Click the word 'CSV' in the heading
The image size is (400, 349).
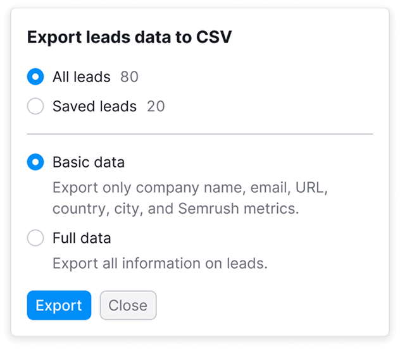[x=214, y=37]
